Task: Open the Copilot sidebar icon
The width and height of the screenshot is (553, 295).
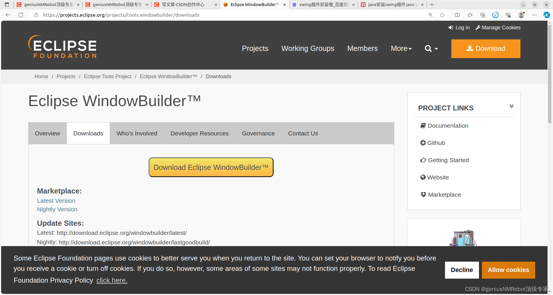Action: (x=546, y=15)
